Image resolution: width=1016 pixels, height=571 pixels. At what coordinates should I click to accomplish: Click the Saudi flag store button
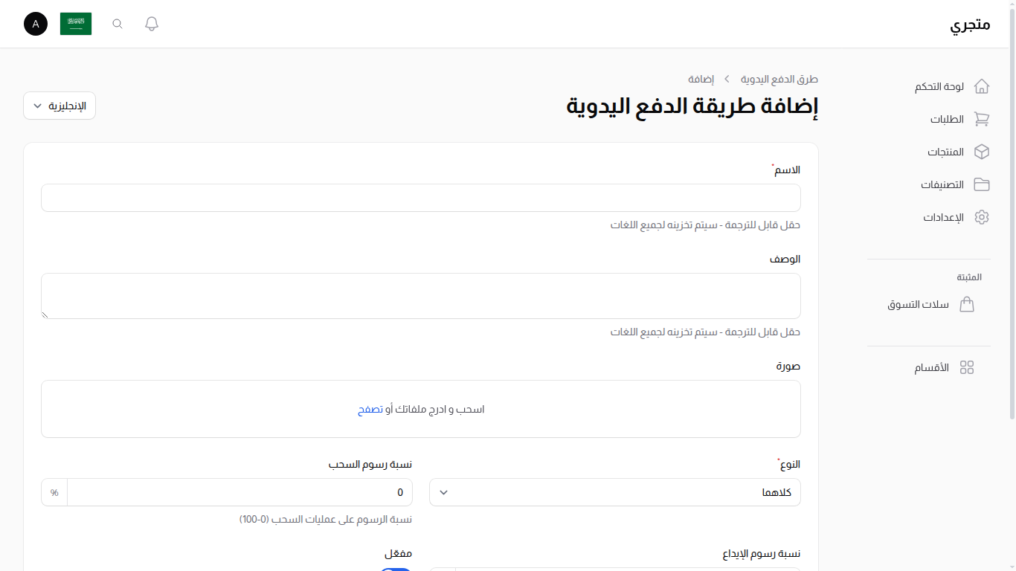[x=76, y=23]
